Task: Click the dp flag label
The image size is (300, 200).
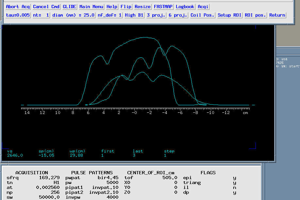Action: click(186, 193)
